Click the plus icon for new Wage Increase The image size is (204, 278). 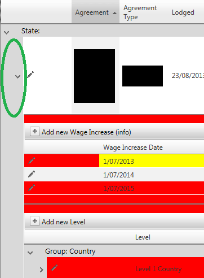(35, 131)
